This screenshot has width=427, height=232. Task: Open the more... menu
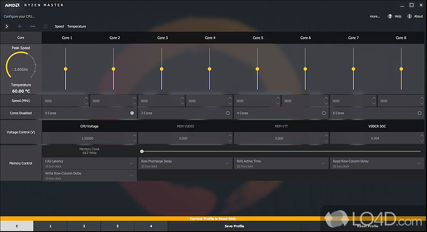point(375,17)
